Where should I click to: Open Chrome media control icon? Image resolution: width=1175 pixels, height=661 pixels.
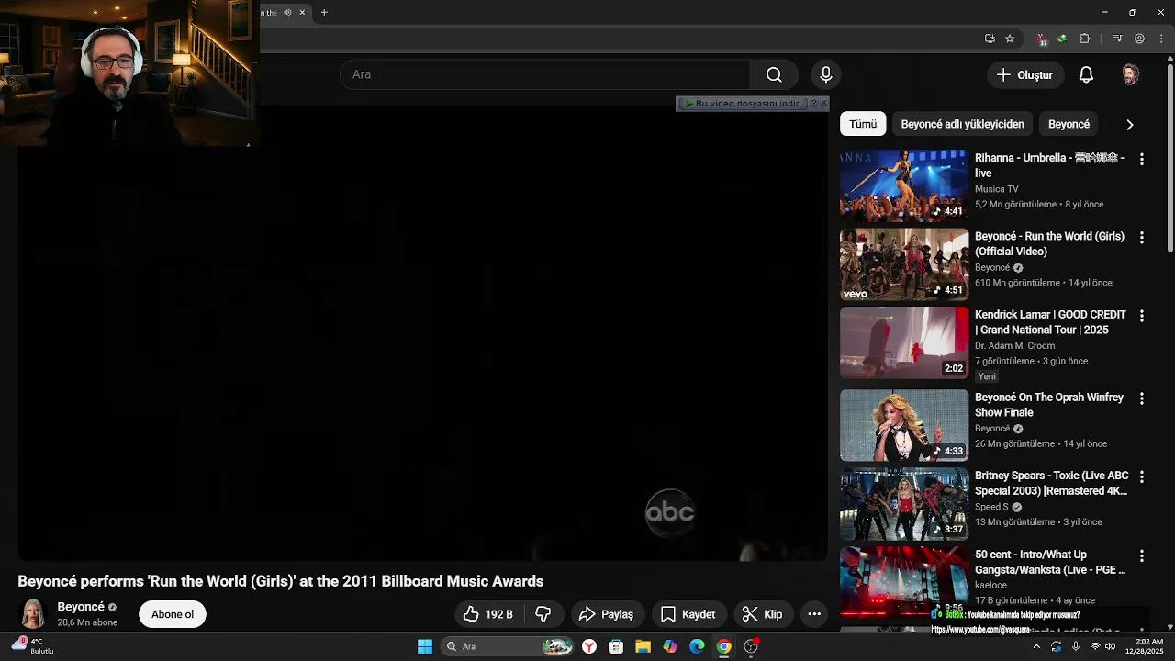coord(1117,39)
